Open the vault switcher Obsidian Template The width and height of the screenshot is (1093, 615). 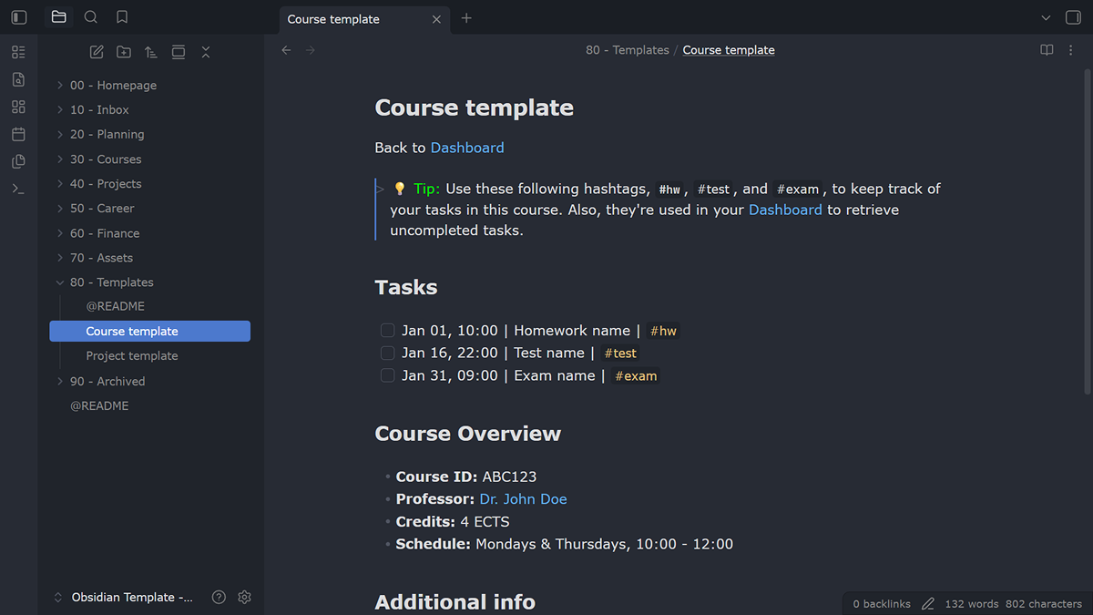click(x=124, y=598)
